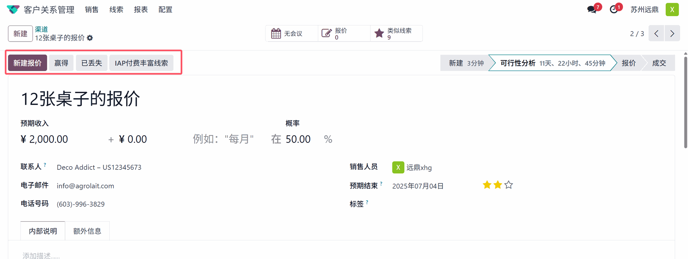
Task: Open the chat messages icon
Action: click(x=592, y=9)
